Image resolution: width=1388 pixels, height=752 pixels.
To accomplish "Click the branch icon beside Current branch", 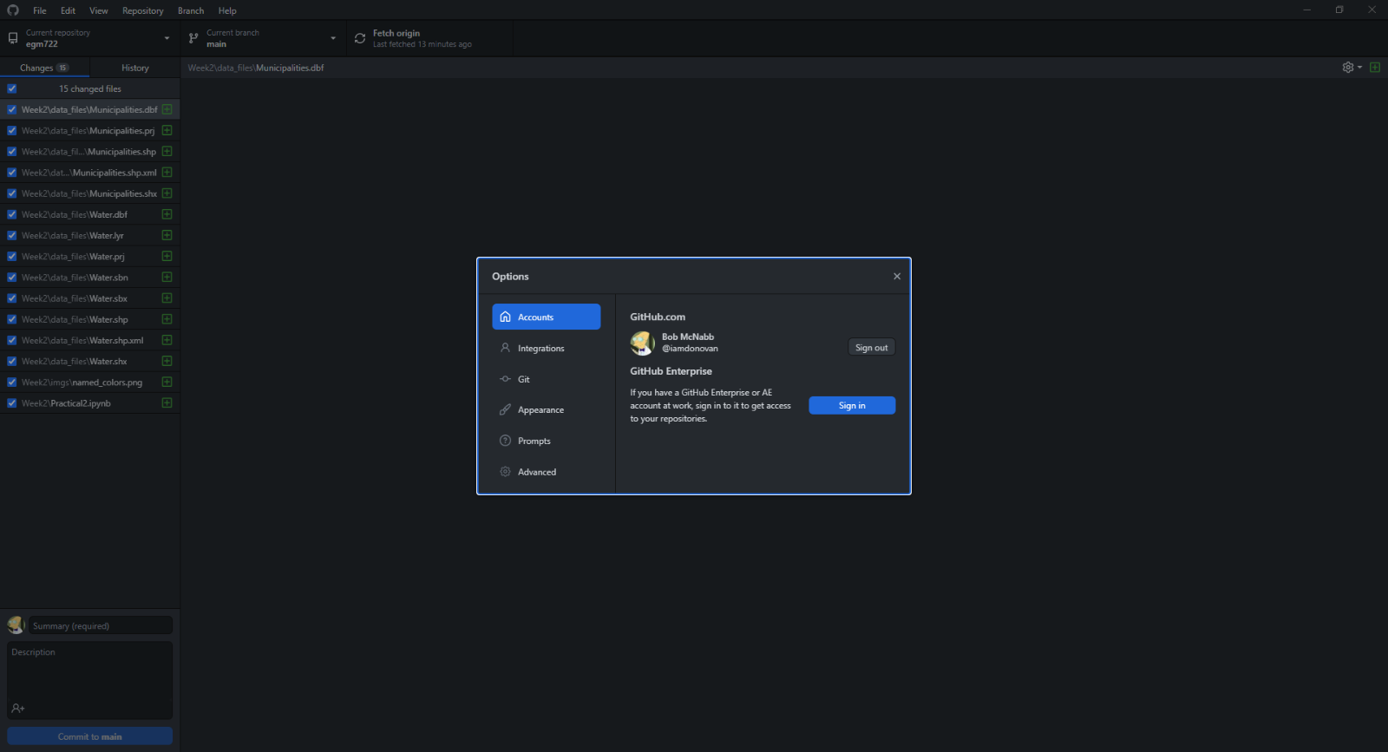I will [x=193, y=38].
